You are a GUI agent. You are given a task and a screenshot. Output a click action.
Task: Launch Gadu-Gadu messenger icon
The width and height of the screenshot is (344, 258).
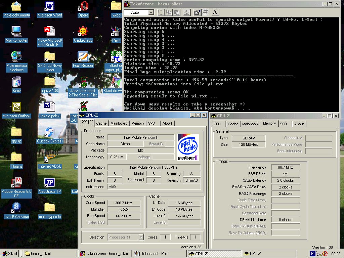[83, 35]
